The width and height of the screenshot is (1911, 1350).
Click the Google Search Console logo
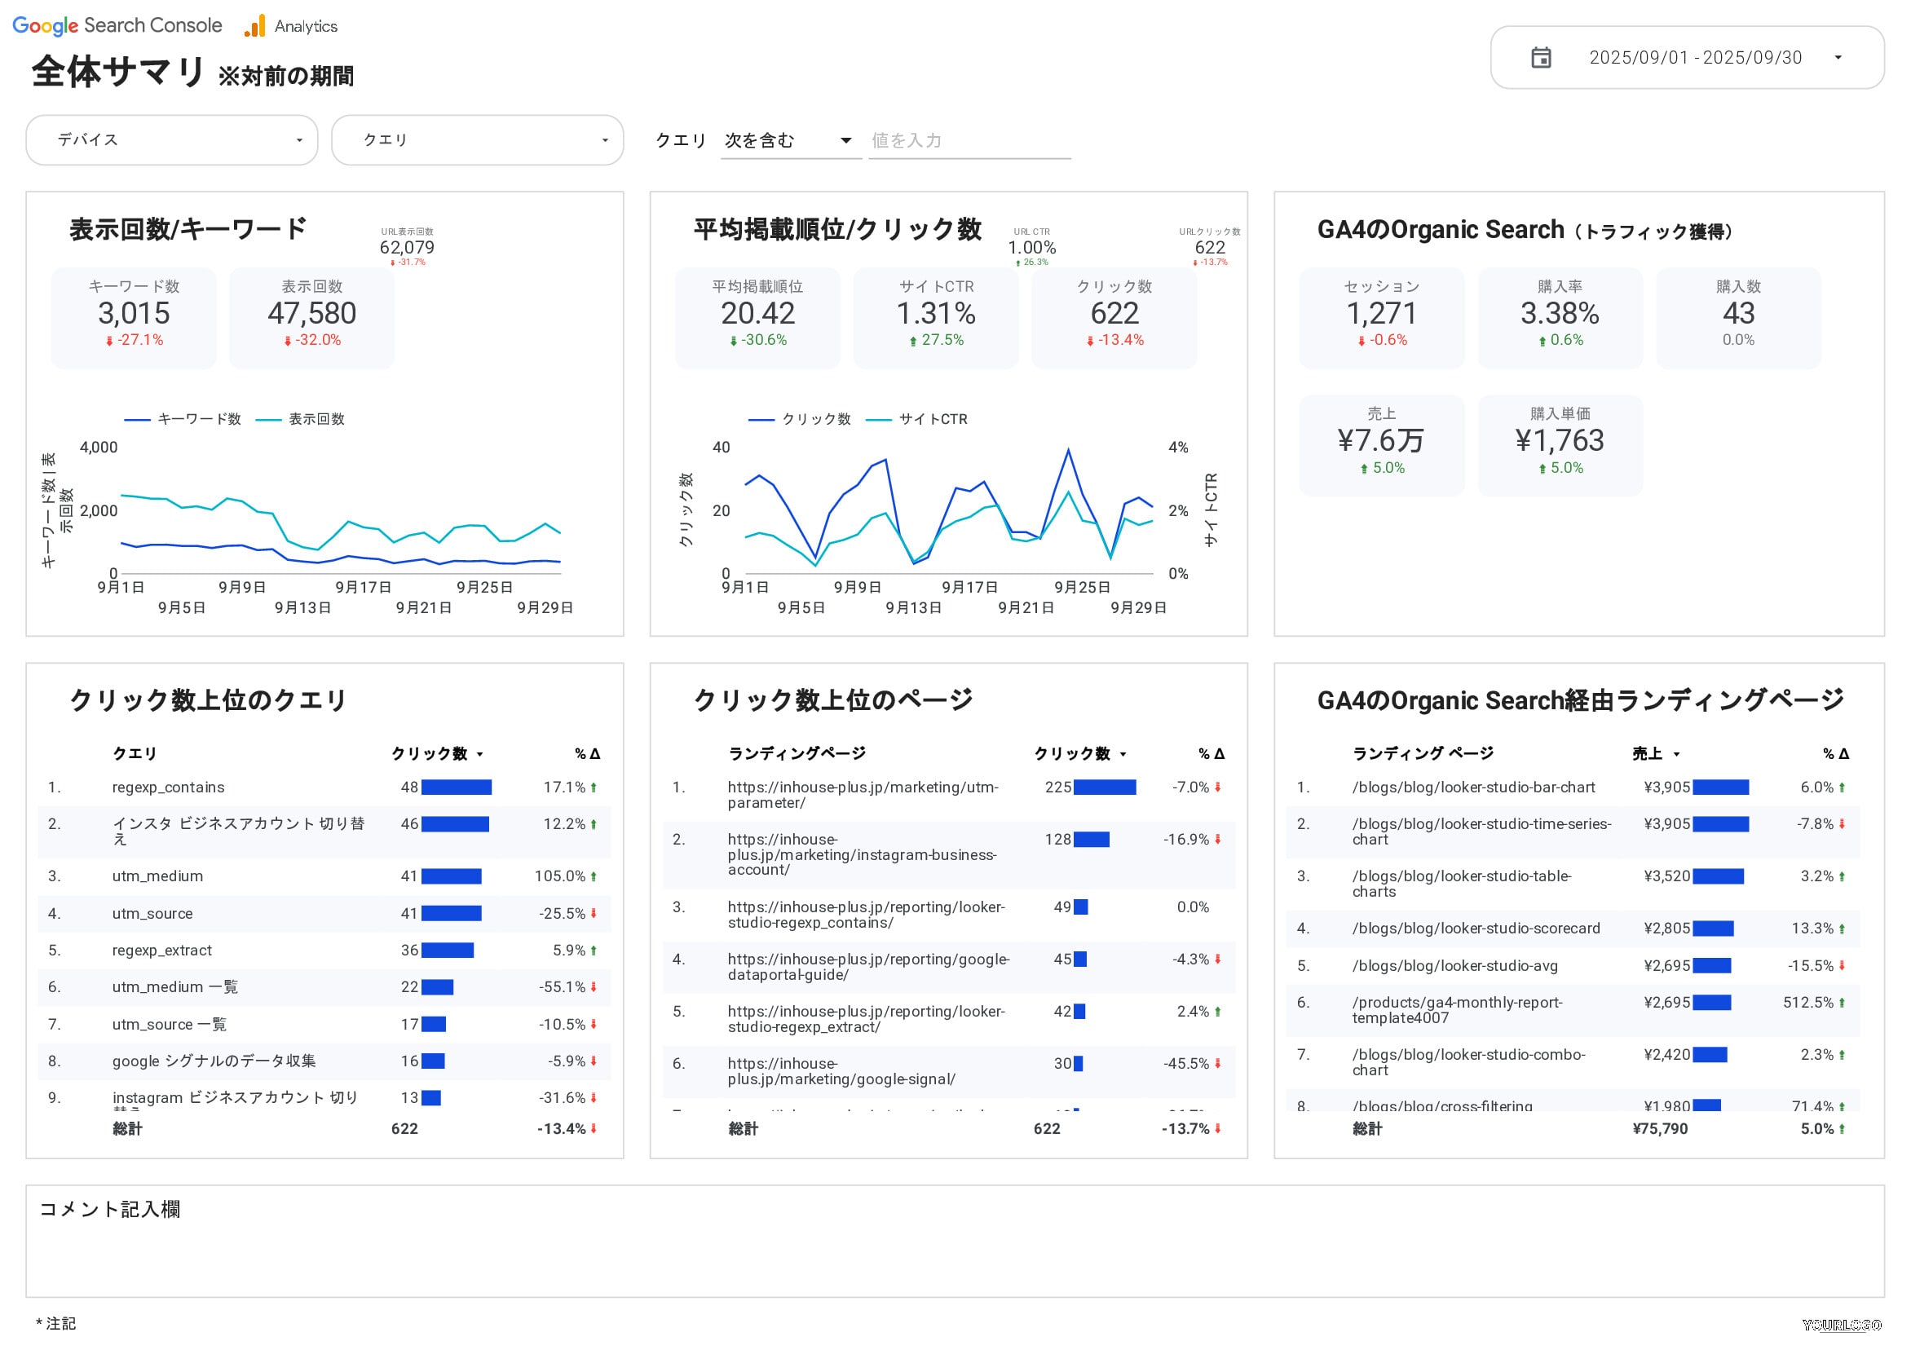click(x=117, y=26)
